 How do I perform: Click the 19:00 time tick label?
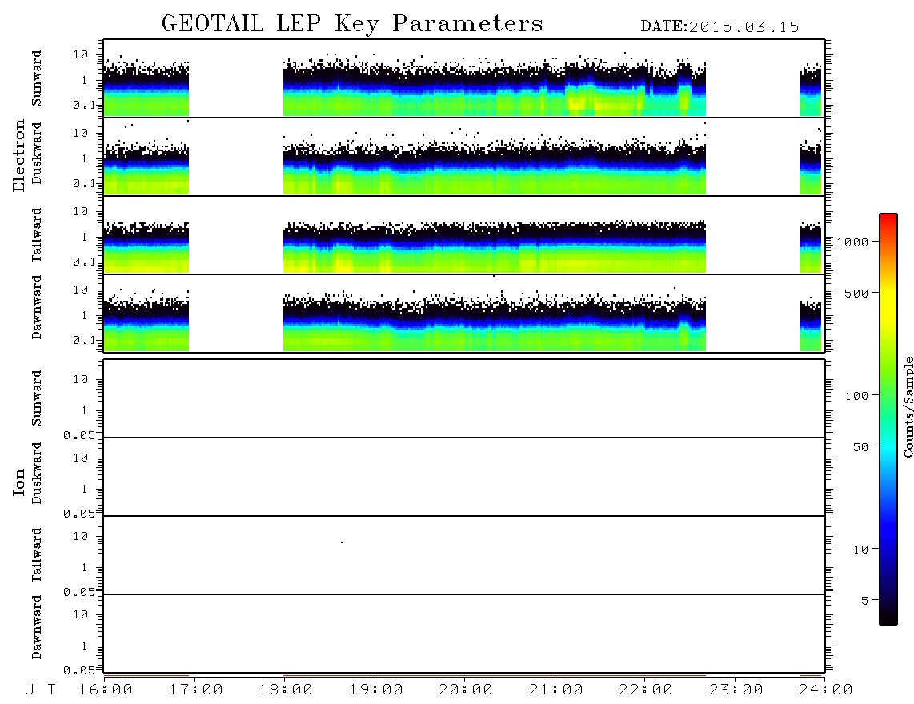coord(376,690)
